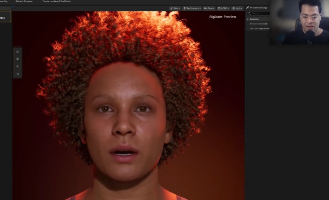Select the crosshair move icon in viewport toolbar
Image resolution: width=329 pixels, height=200 pixels.
tap(17, 66)
